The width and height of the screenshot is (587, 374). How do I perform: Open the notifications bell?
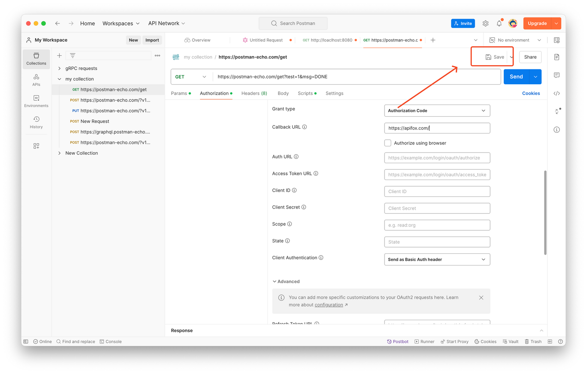(499, 23)
